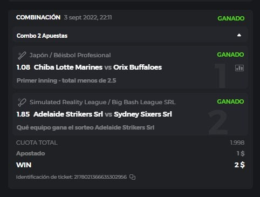The height and width of the screenshot is (197, 260).
Task: Click GANADO status on the cricket bet
Action: click(230, 101)
